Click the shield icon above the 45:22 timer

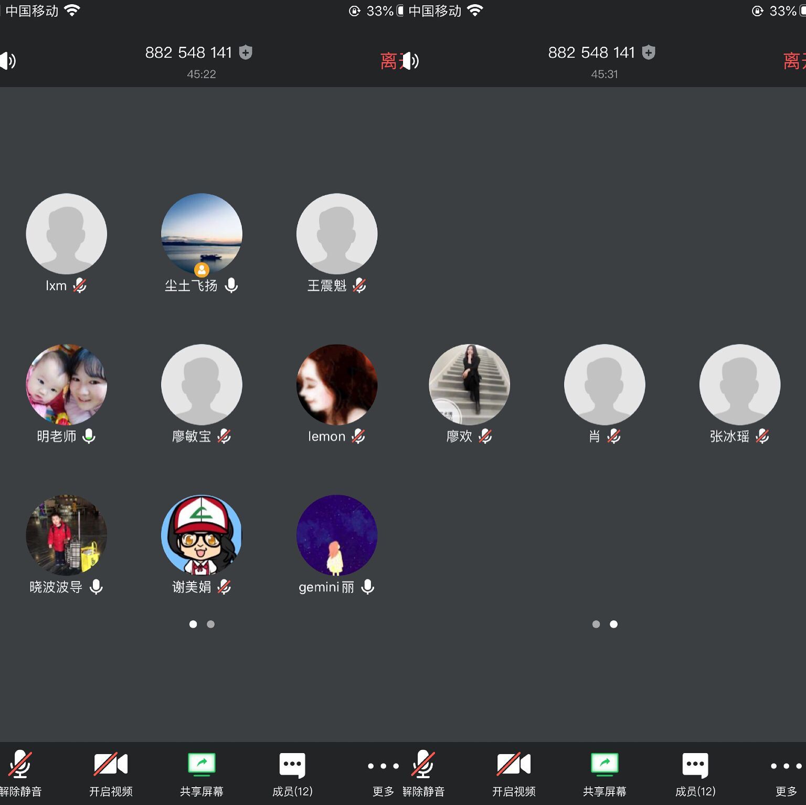coord(246,52)
